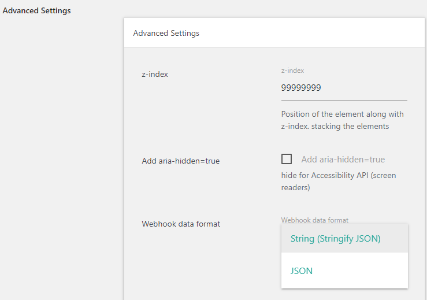Choose JSON from the webhook format list
427x300 pixels.
301,271
